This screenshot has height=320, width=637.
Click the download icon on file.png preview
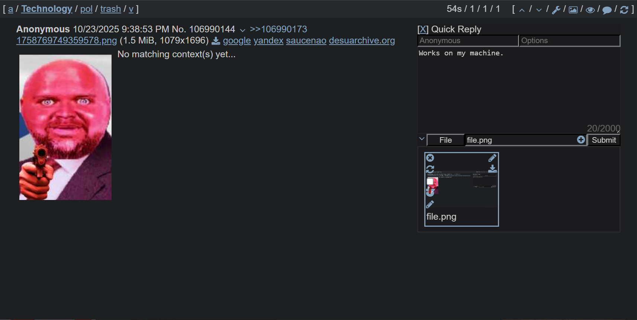pyautogui.click(x=492, y=169)
